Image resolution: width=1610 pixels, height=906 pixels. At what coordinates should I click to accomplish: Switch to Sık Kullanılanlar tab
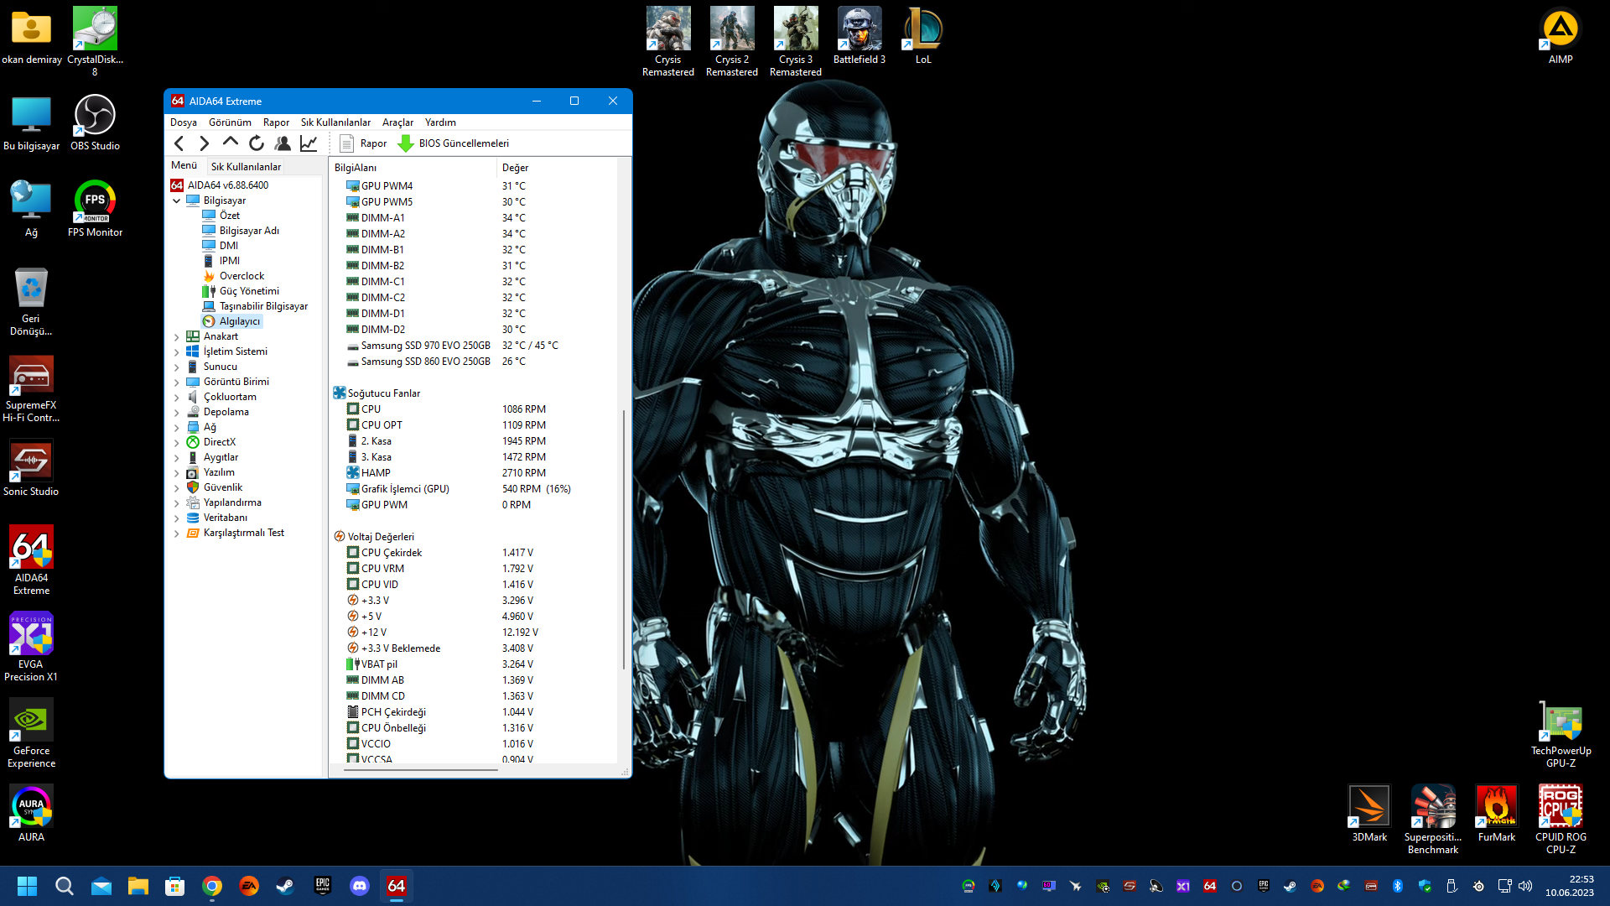pos(246,166)
